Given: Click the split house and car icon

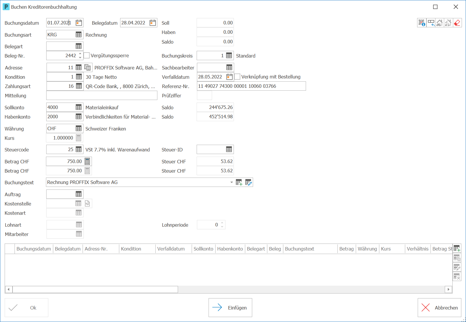Looking at the screenshot, I should click(448, 23).
